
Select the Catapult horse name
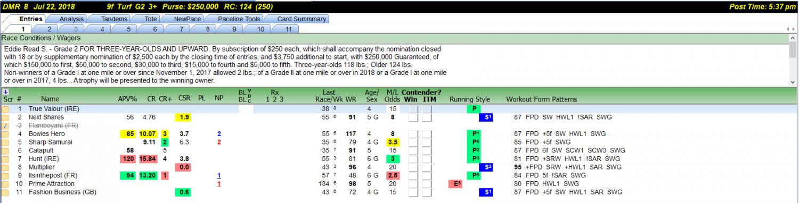click(40, 150)
